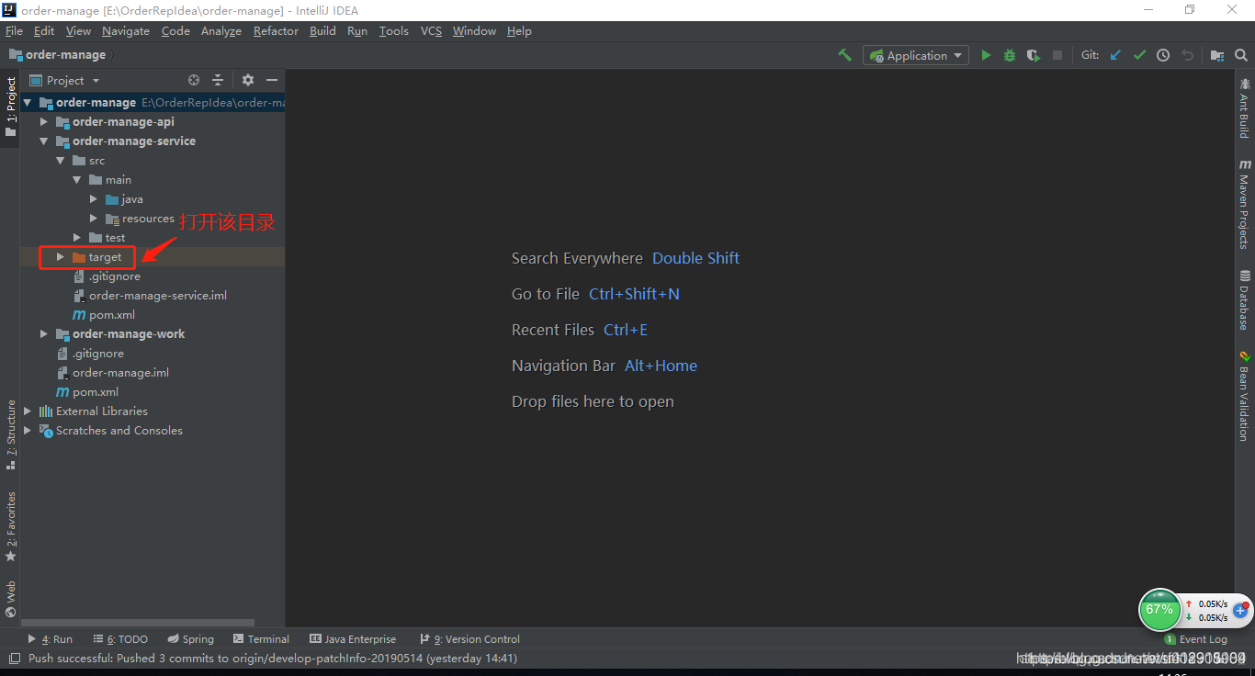Viewport: 1255px width, 676px height.
Task: Toggle the Maven Projects tool window
Action: pos(1245,204)
